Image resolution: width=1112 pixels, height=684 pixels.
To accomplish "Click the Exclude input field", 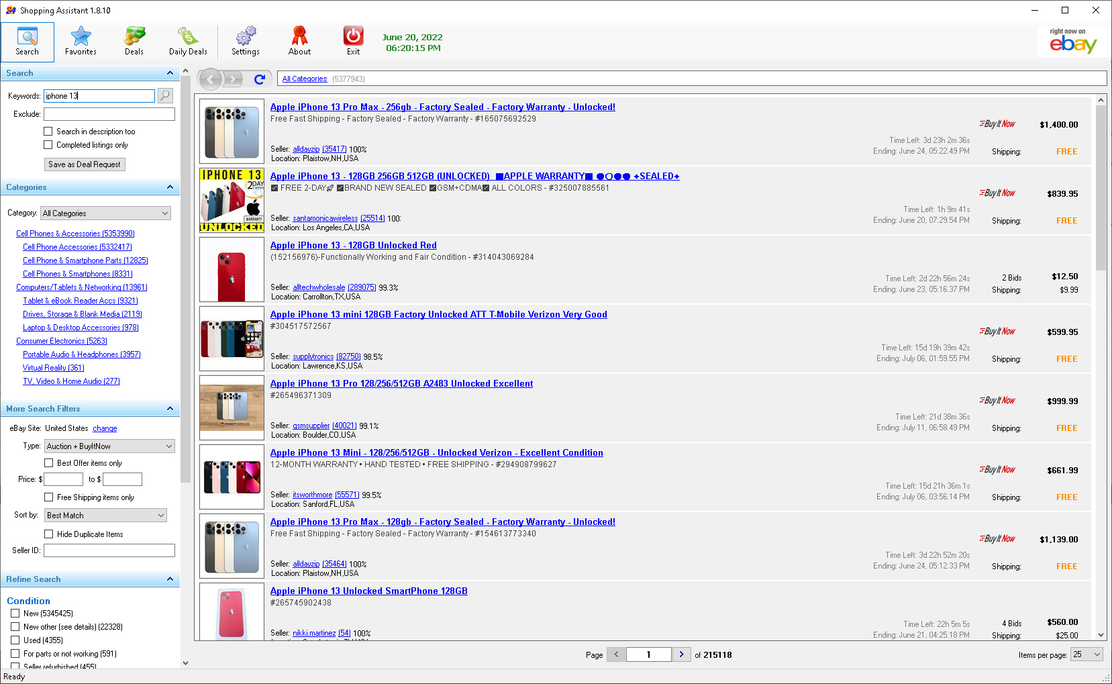I will (109, 114).
